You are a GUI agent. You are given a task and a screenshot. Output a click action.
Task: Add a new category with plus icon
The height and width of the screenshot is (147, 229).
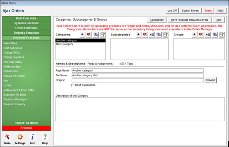pyautogui.click(x=82, y=35)
